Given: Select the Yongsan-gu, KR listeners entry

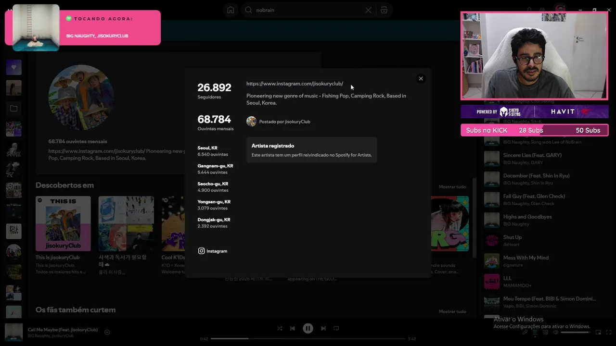Looking at the screenshot, I should (x=214, y=205).
